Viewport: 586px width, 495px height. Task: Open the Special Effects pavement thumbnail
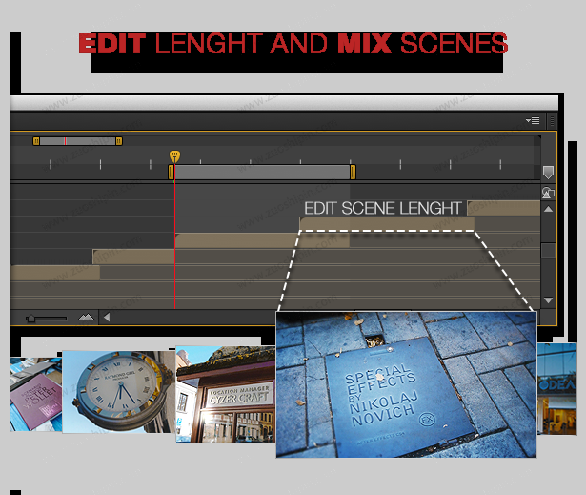[405, 383]
